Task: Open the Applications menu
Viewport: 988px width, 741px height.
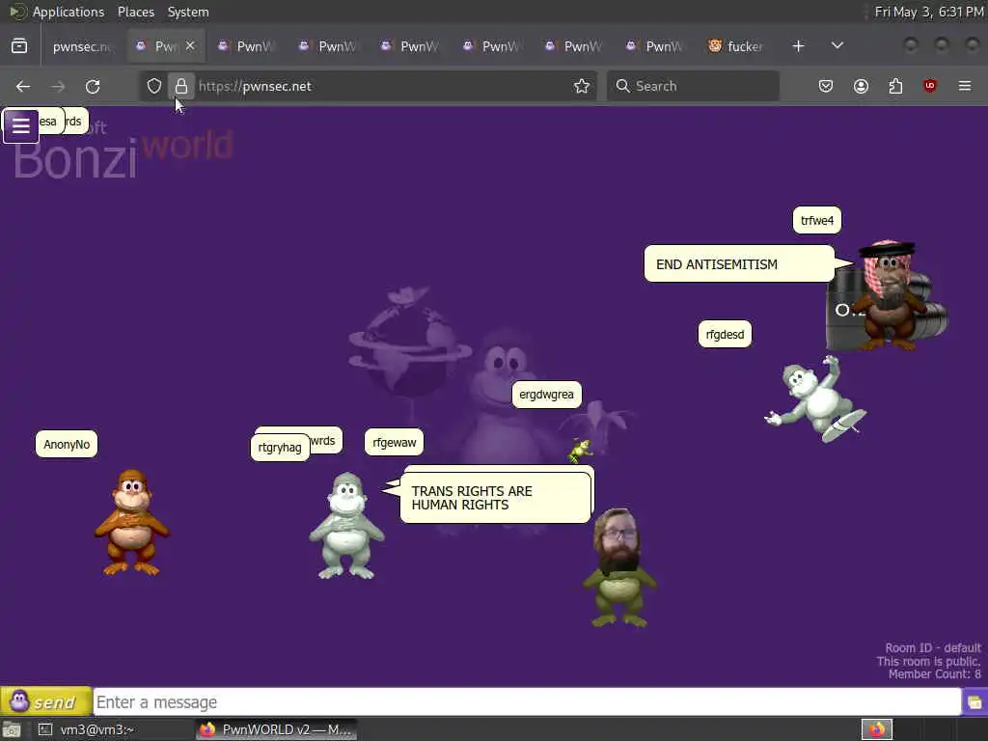Action: click(69, 12)
